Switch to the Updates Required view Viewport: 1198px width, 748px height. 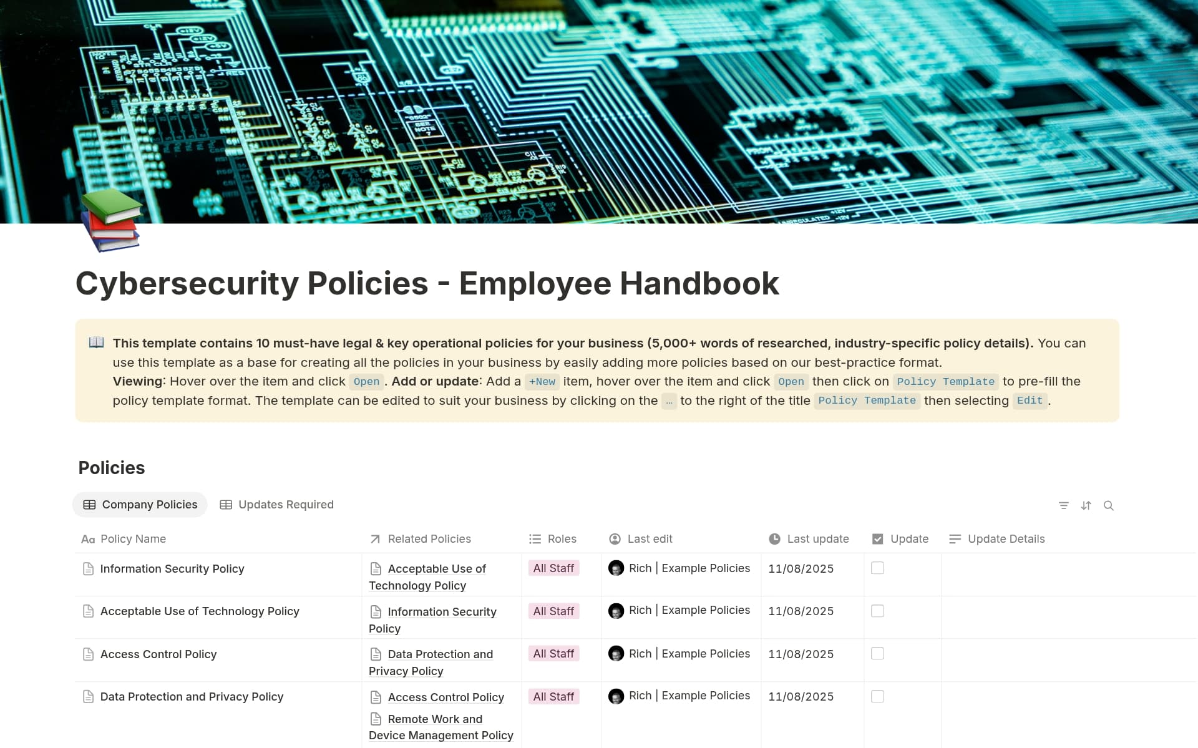pos(285,504)
